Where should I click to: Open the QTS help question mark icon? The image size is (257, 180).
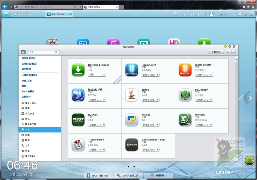click(x=240, y=14)
